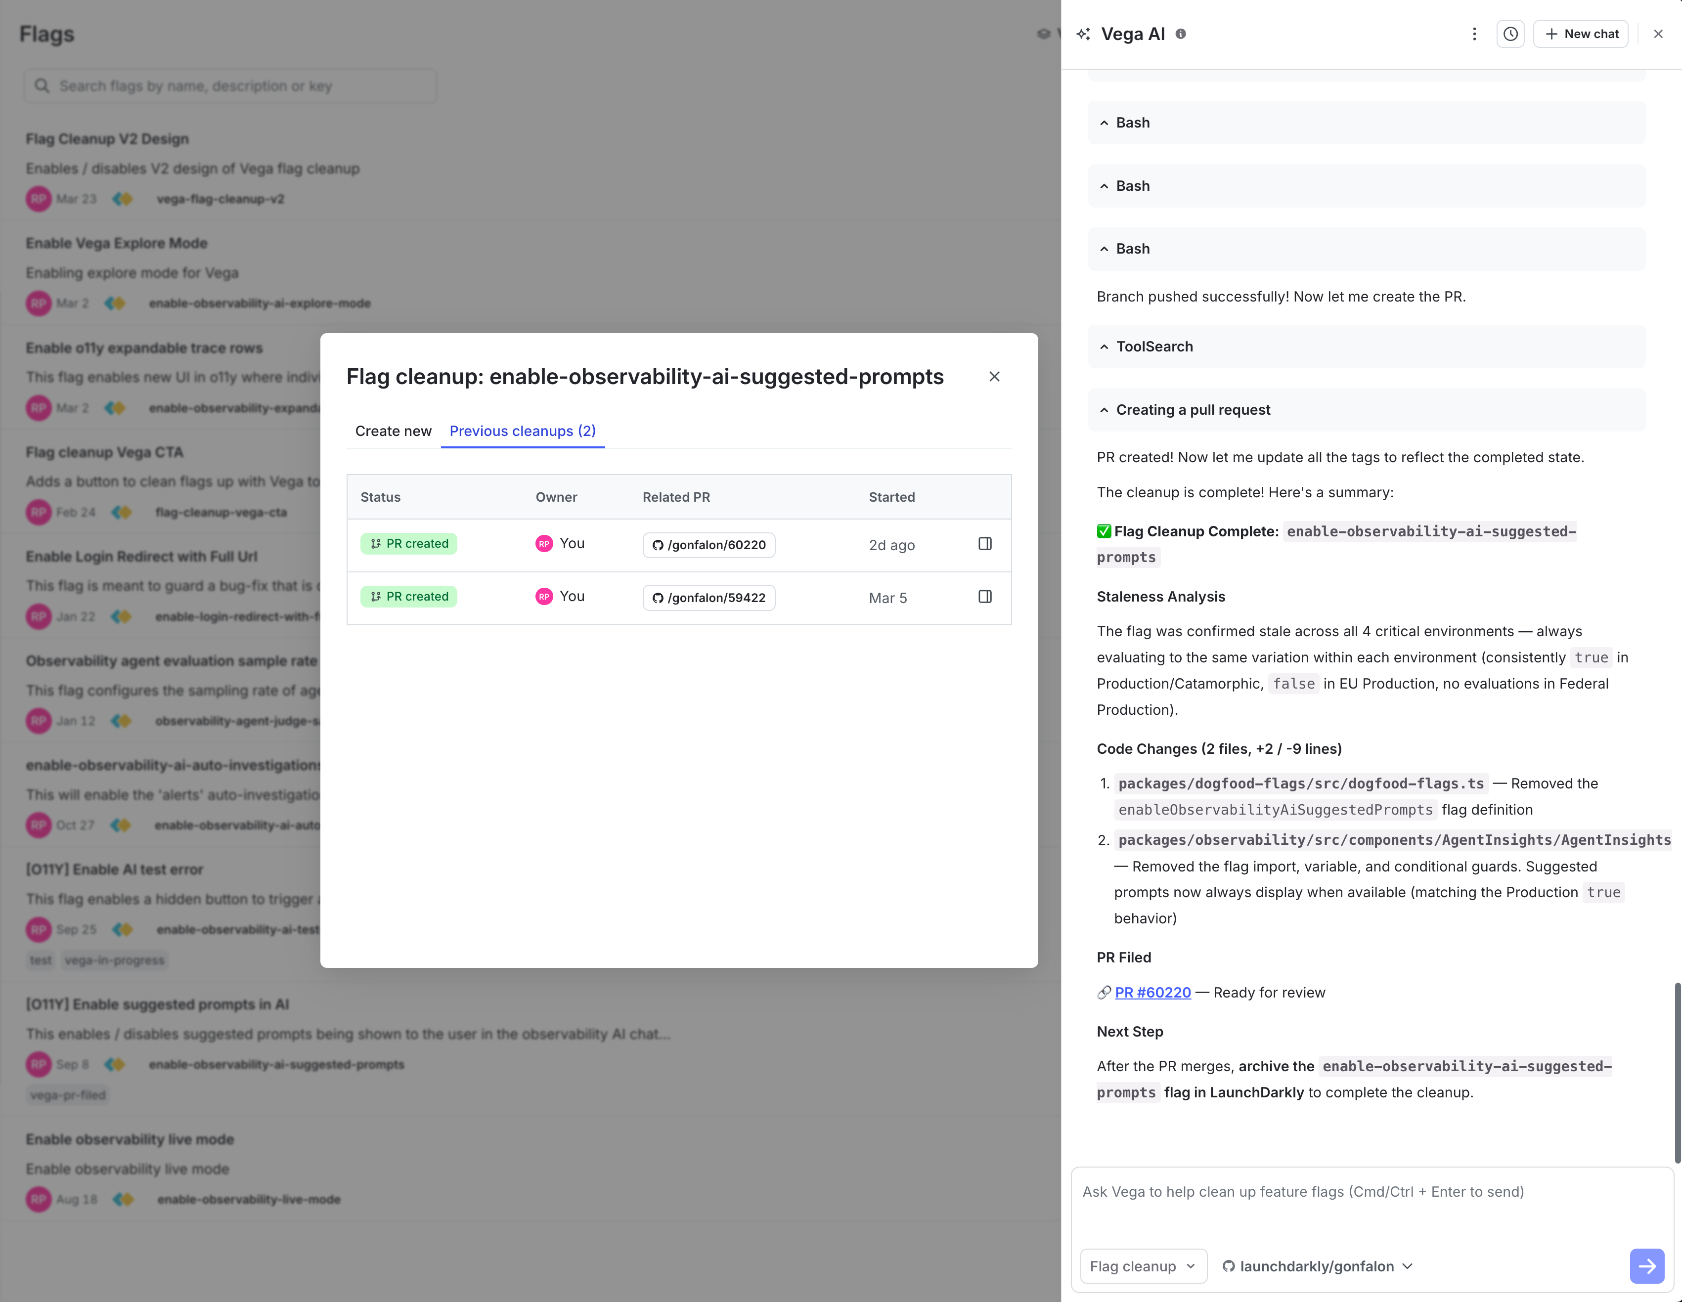Open launchdarkly/gonfalon repository dropdown
This screenshot has width=1682, height=1302.
coord(1318,1266)
